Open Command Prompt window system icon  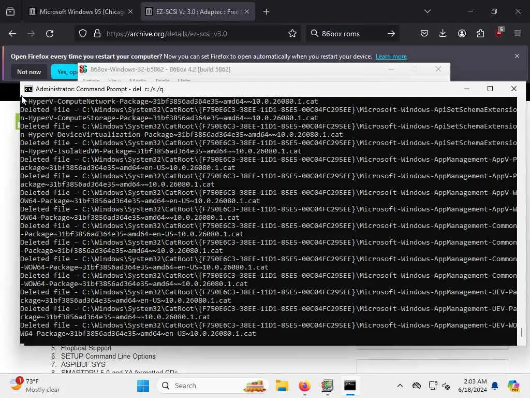[28, 89]
